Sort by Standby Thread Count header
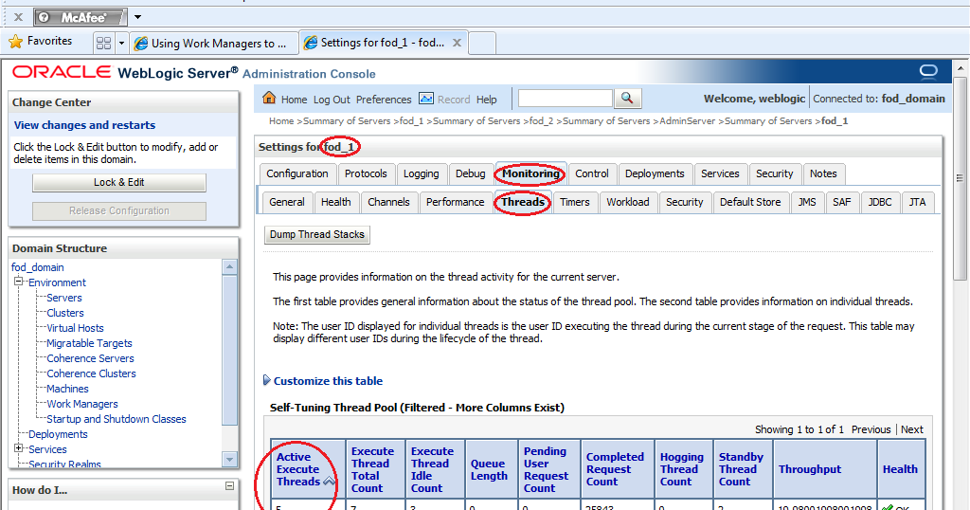The width and height of the screenshot is (970, 510). tap(741, 469)
